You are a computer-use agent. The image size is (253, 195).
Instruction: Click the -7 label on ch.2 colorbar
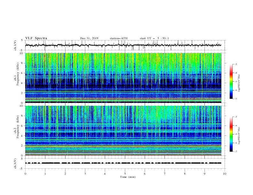236,151
